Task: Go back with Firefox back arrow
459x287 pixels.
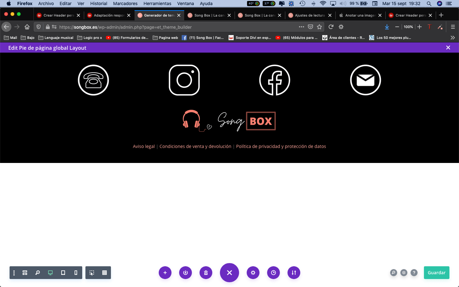Action: 6,27
